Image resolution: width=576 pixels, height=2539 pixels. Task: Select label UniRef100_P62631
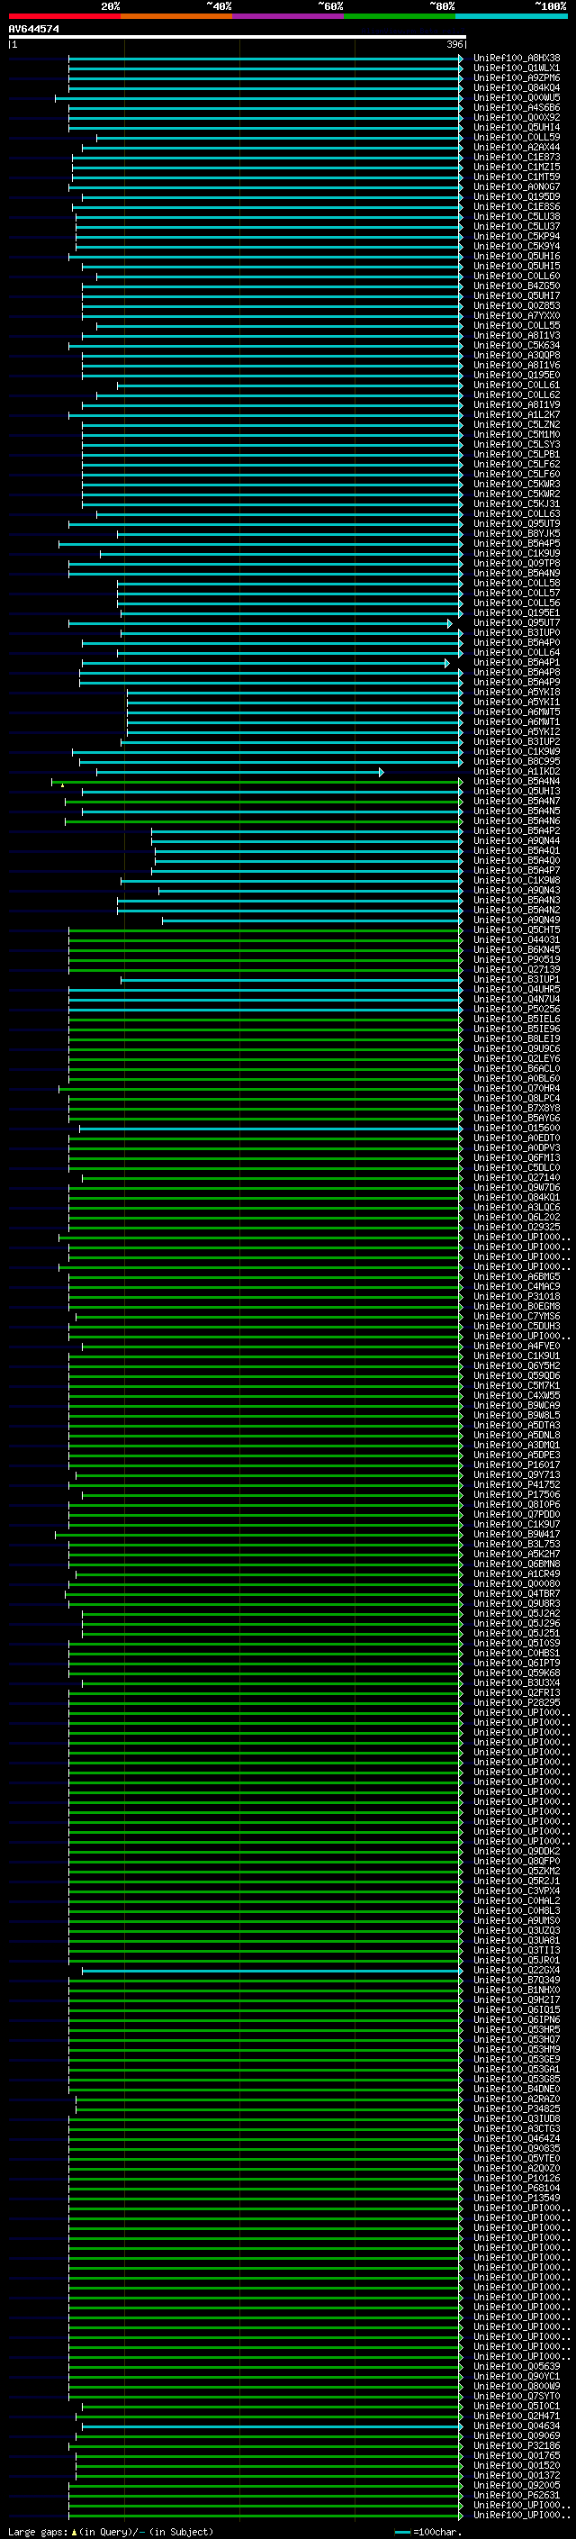(x=517, y=2495)
